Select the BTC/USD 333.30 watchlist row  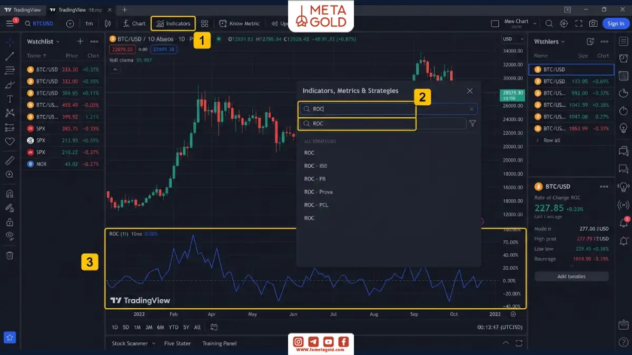point(63,69)
